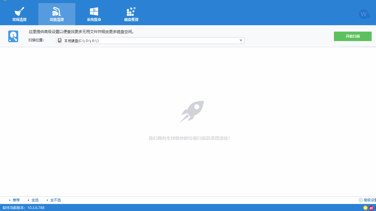Select the 磁盘整理 defrag icon

pyautogui.click(x=131, y=11)
